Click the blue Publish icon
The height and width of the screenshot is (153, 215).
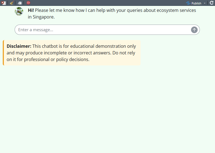[x=188, y=3]
